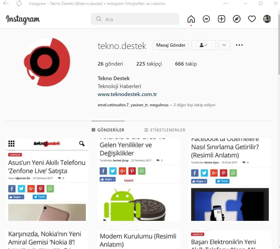The height and width of the screenshot is (249, 280).
Task: Expand suggested accounts chevron
Action: 224,45
